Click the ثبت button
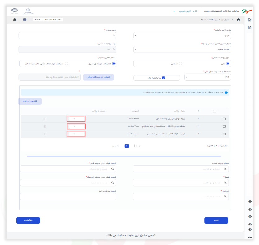This screenshot has height=245, width=259. 216,220
